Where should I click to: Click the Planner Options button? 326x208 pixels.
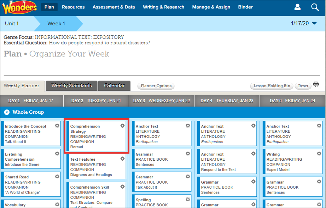[156, 86]
